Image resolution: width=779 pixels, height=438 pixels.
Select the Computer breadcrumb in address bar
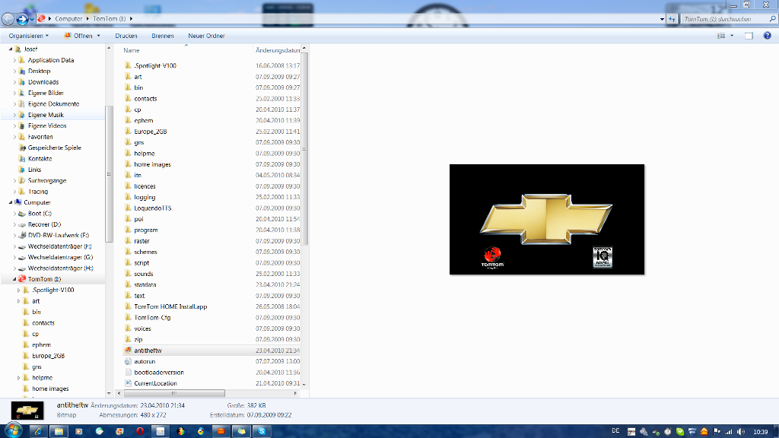68,19
